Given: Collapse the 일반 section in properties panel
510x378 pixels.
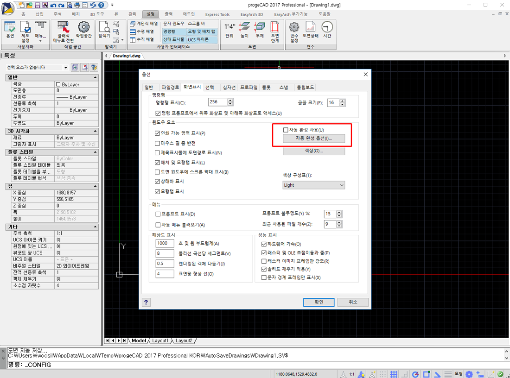Looking at the screenshot, I should (95, 77).
